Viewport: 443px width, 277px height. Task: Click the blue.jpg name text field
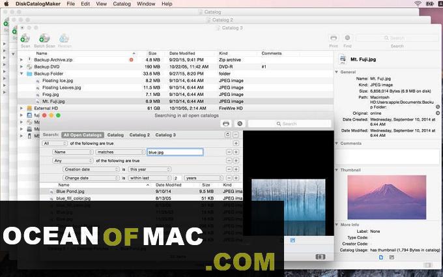(x=175, y=152)
